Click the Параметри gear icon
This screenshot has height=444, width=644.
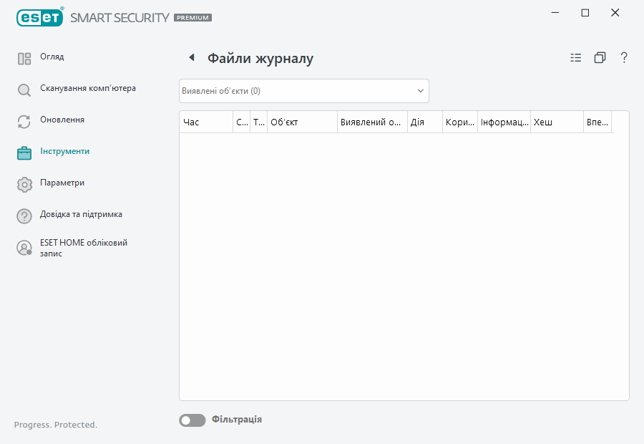(x=24, y=184)
